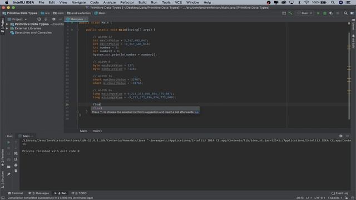Select the Main tab in Run panel

(26, 136)
